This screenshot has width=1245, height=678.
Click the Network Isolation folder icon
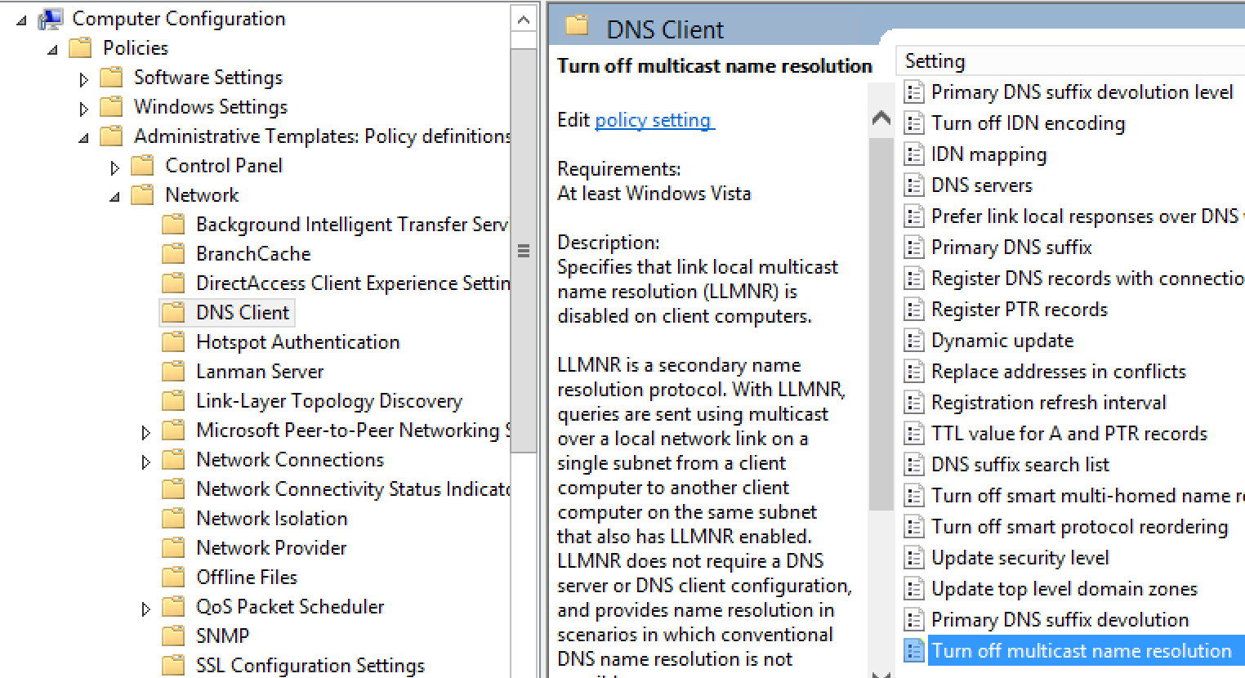tap(173, 519)
